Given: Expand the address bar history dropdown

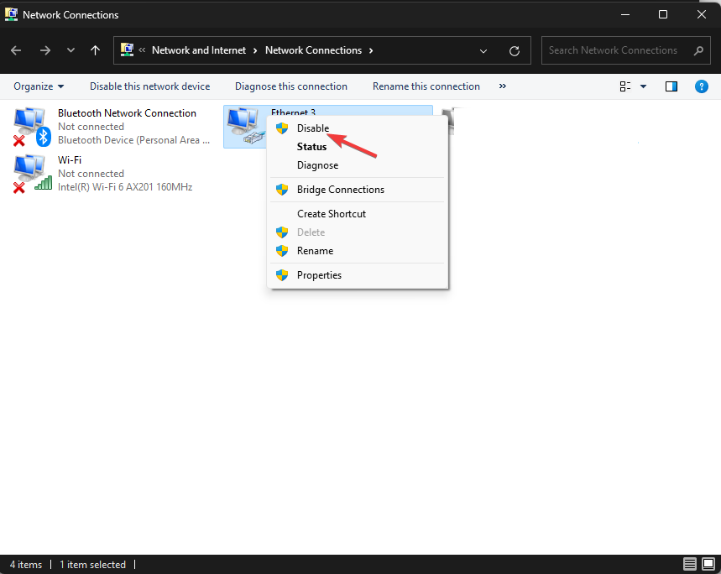Looking at the screenshot, I should (x=483, y=50).
